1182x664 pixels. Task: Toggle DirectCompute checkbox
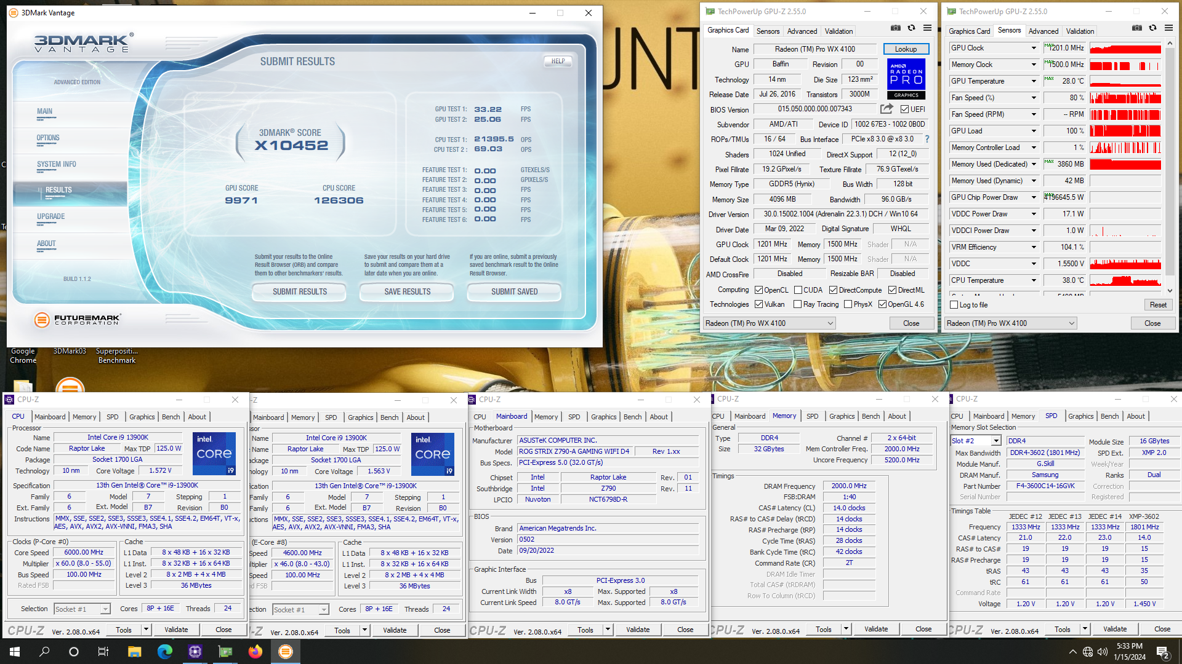[x=833, y=290]
